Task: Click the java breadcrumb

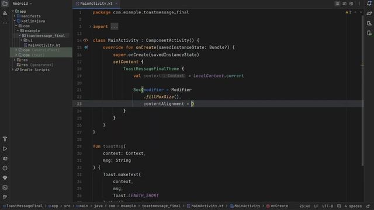Action: click(x=98, y=206)
